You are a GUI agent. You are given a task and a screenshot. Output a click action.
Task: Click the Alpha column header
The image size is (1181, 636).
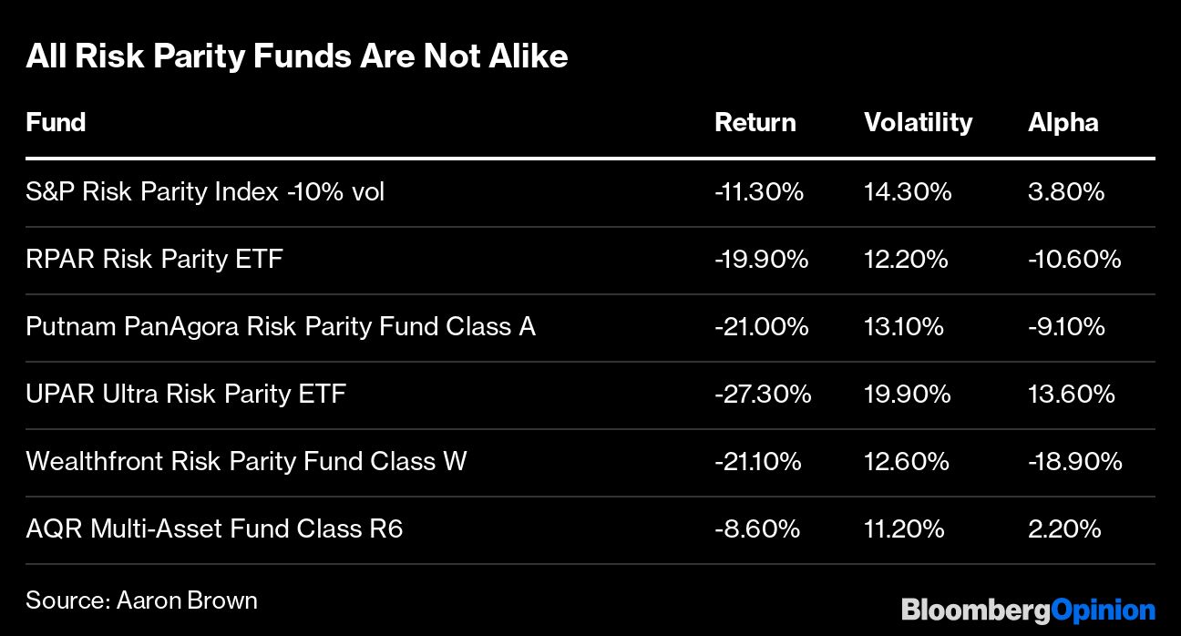pos(1063,122)
